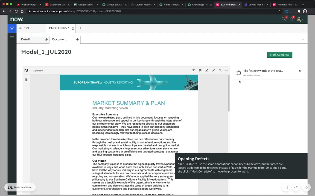
Task: Open the list menu icon in left rail
Action: (x=12, y=37)
